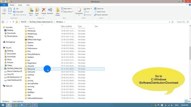
Task: Select Music under This PC
Action: coord(9,59)
